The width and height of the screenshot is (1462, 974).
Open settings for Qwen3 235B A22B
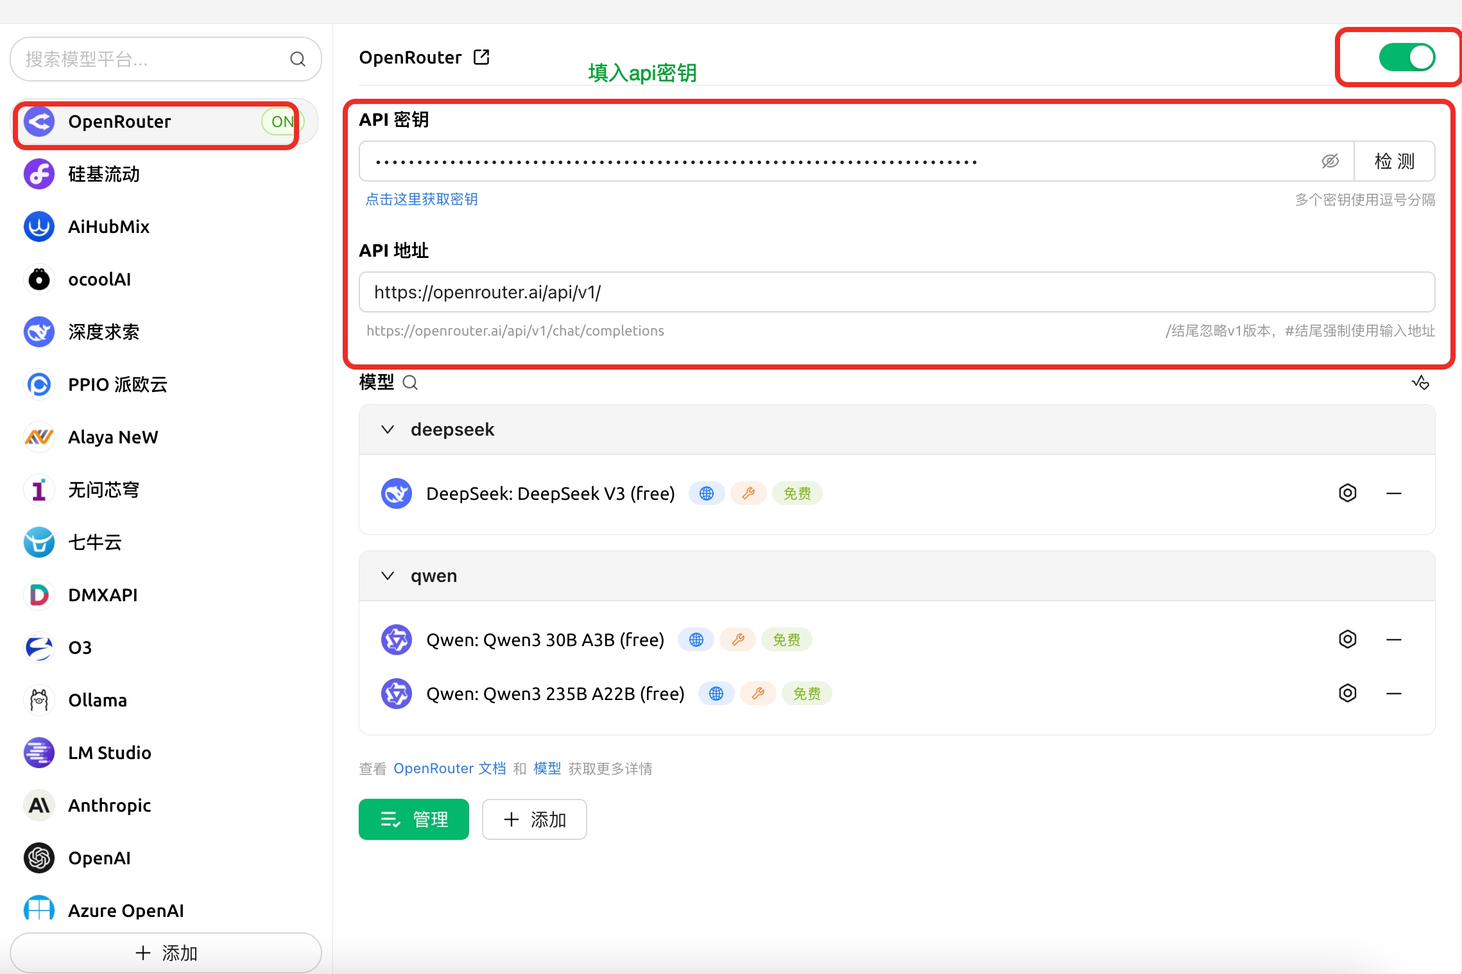pos(1347,694)
